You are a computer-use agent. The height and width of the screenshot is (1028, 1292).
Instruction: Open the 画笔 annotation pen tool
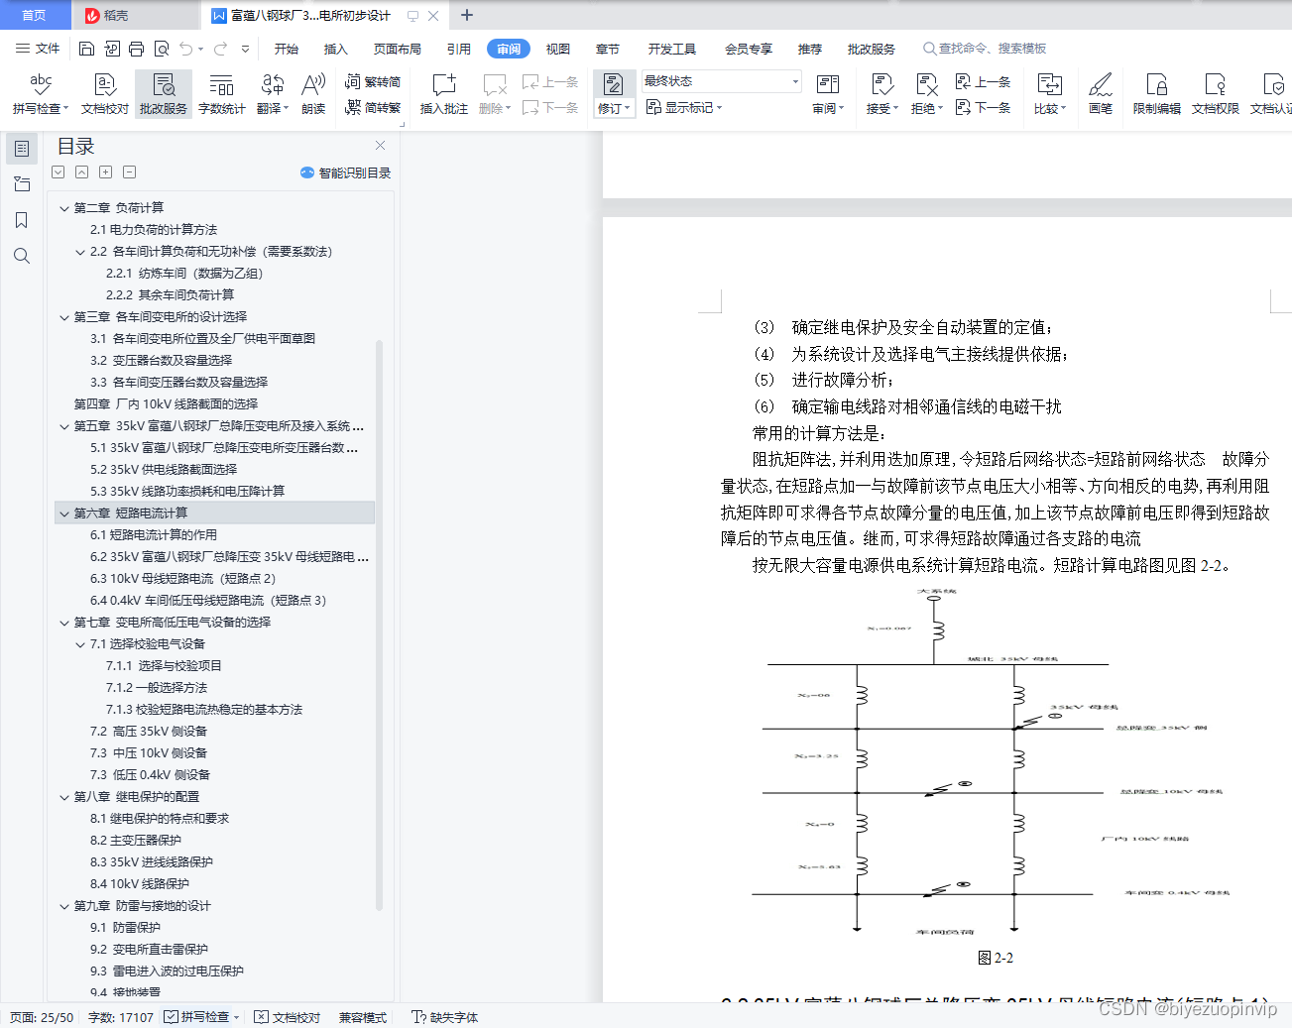click(x=1101, y=94)
